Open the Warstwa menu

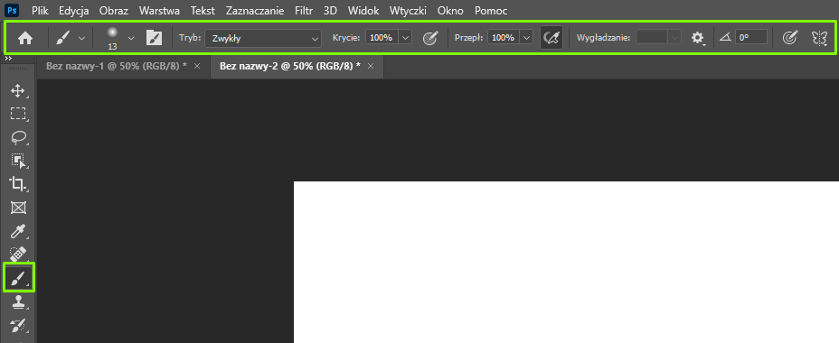(x=159, y=11)
